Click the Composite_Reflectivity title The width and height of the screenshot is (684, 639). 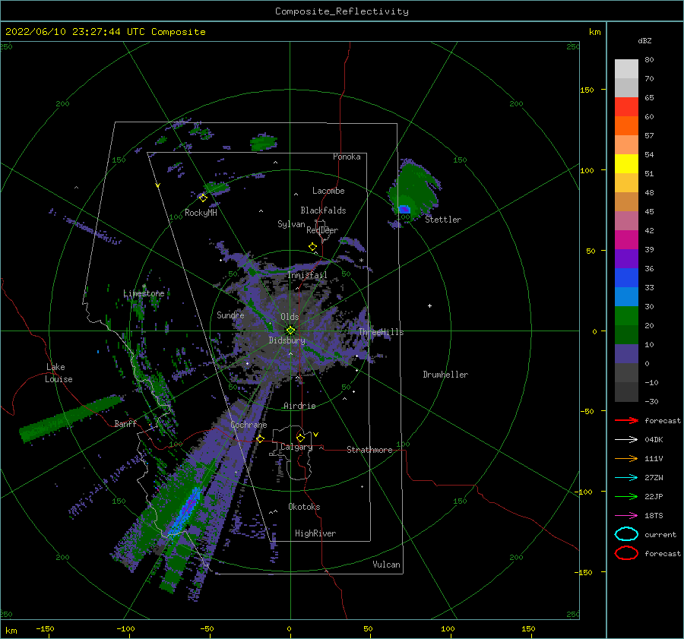(x=342, y=11)
